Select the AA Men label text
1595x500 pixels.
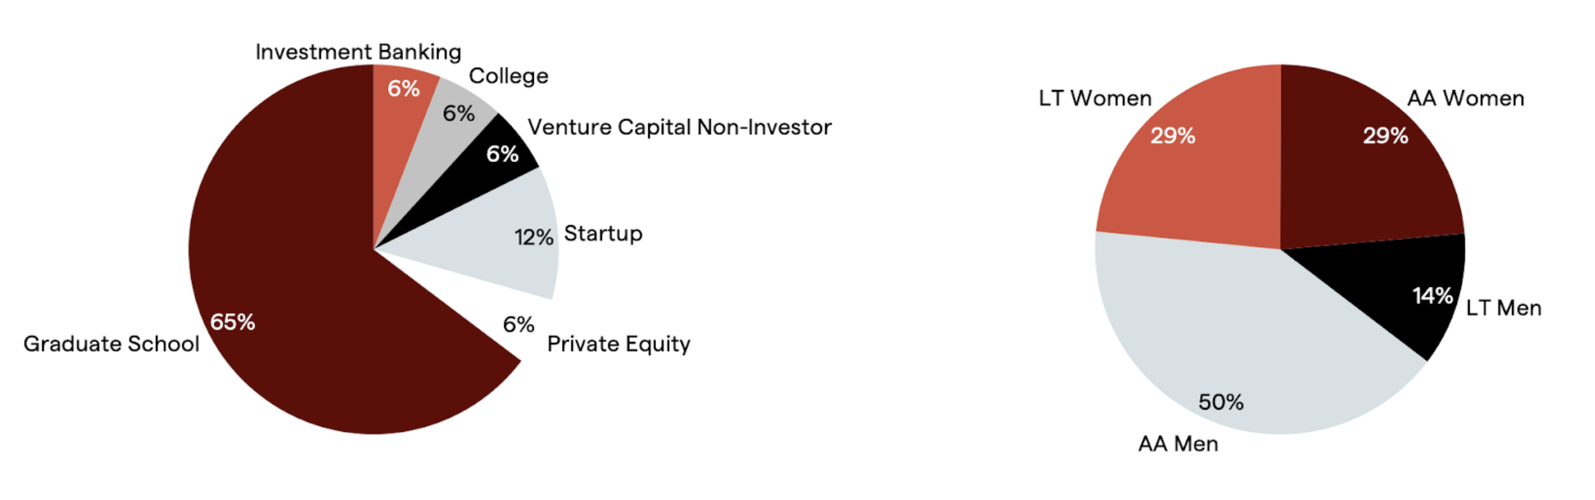pos(1178,444)
